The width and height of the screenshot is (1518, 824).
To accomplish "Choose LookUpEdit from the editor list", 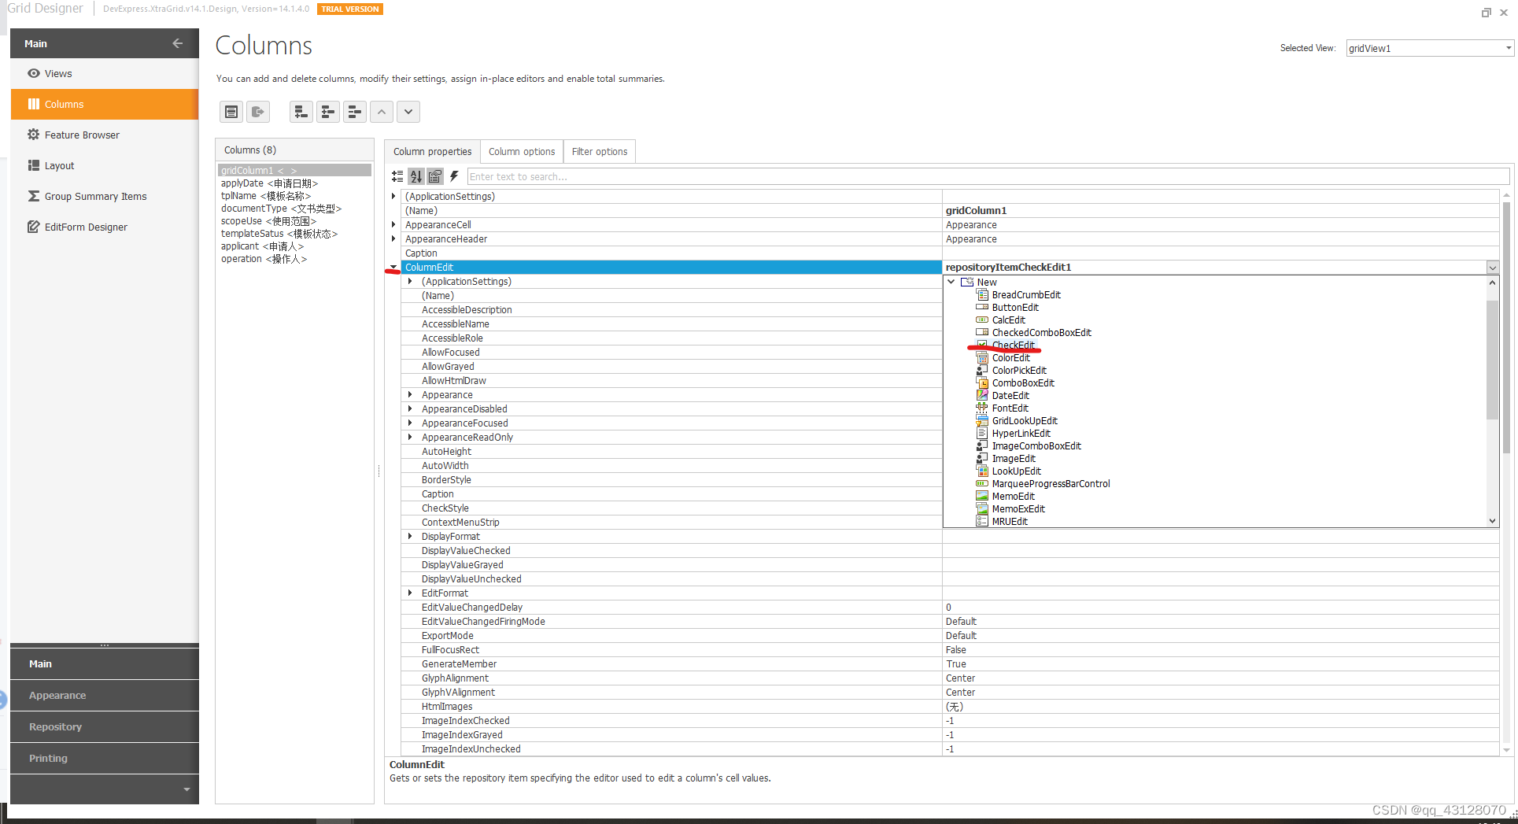I will [x=1016, y=471].
